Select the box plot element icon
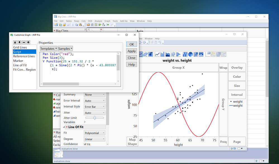Viewport: 279px width, 164px height. (x=173, y=54)
